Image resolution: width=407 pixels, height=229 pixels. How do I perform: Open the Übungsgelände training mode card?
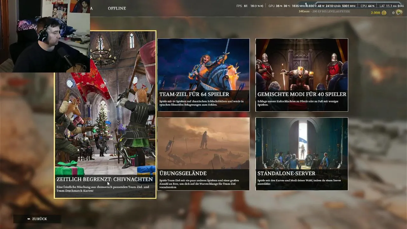point(203,154)
